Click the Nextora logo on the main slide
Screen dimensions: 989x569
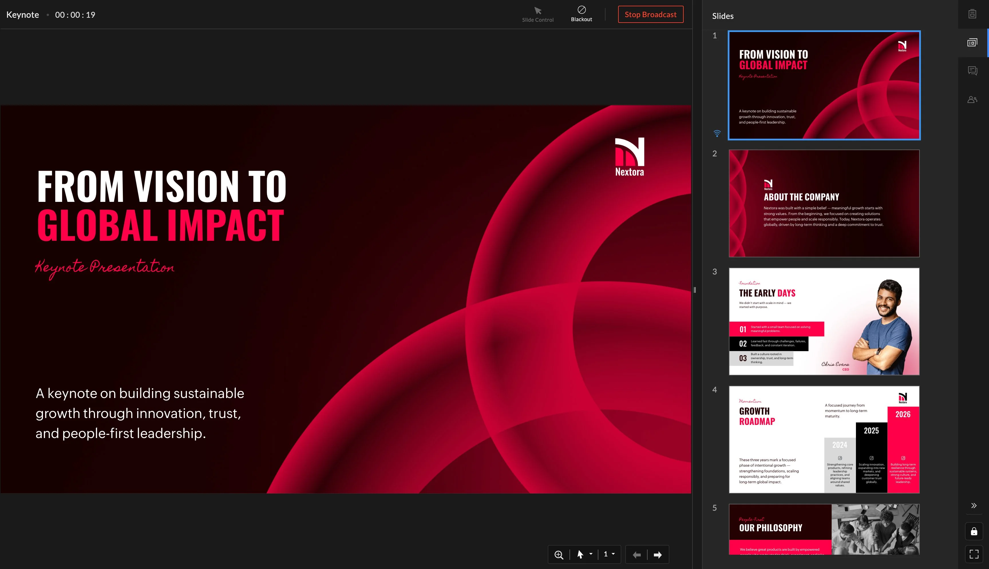coord(630,157)
